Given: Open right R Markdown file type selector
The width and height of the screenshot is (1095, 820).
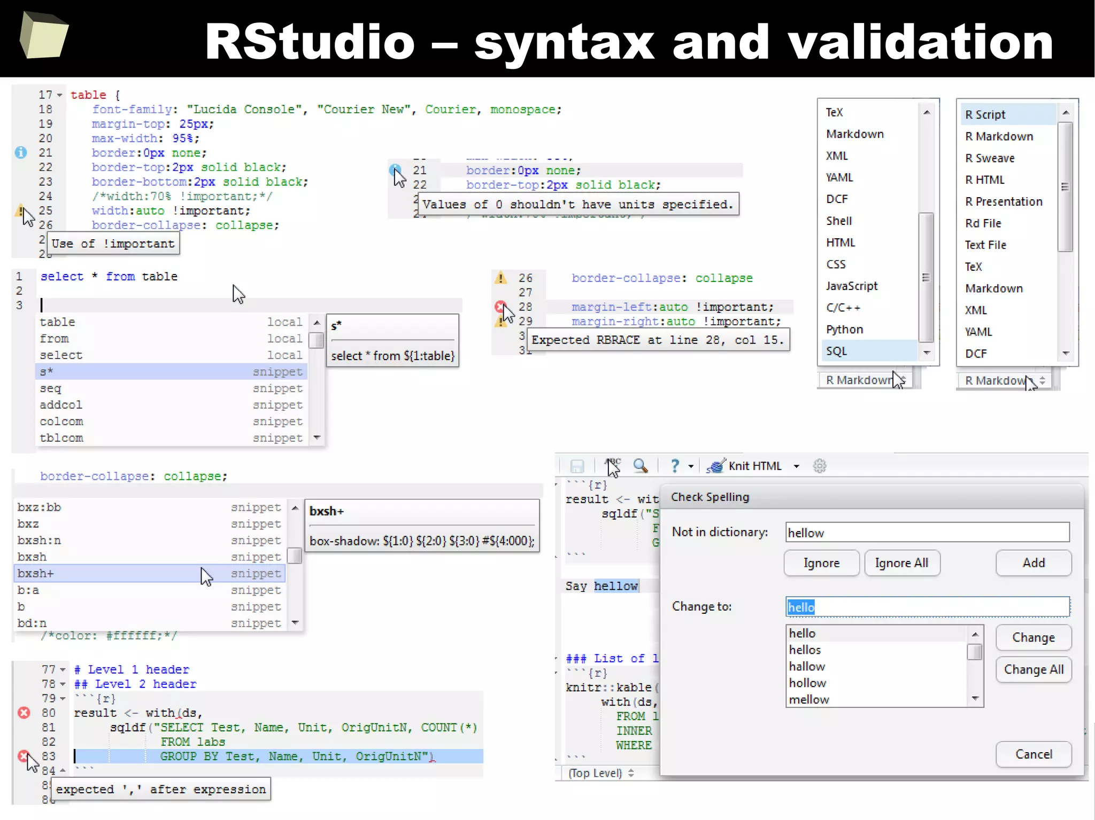Looking at the screenshot, I should [x=1005, y=380].
